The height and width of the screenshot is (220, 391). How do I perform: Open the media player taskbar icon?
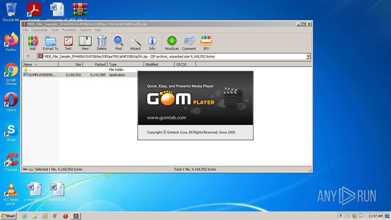[x=45, y=216]
